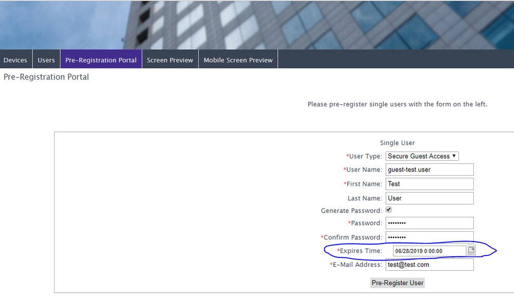Click the Generate Password label text
The image size is (514, 297).
point(351,211)
